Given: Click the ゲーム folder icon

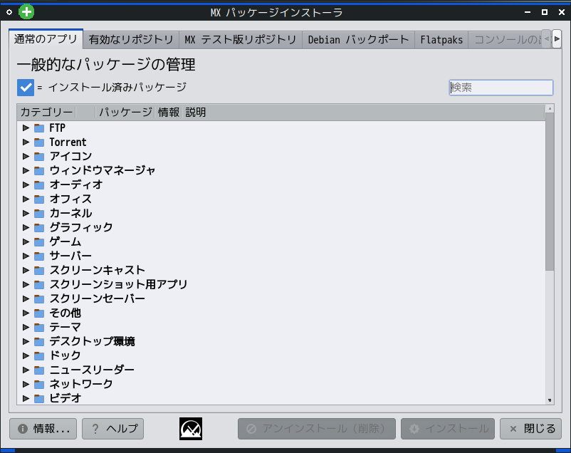Looking at the screenshot, I should point(39,241).
